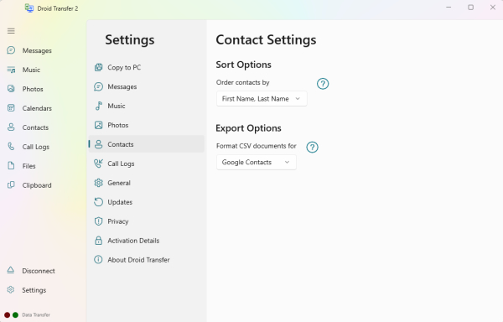
Task: Click the Droid Transfer 2 app logo
Action: pyautogui.click(x=29, y=8)
